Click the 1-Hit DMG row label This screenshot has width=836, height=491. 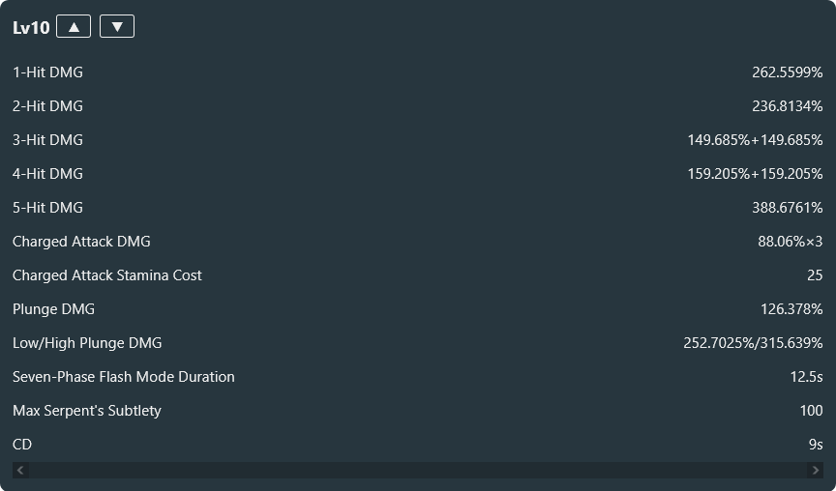(x=48, y=72)
